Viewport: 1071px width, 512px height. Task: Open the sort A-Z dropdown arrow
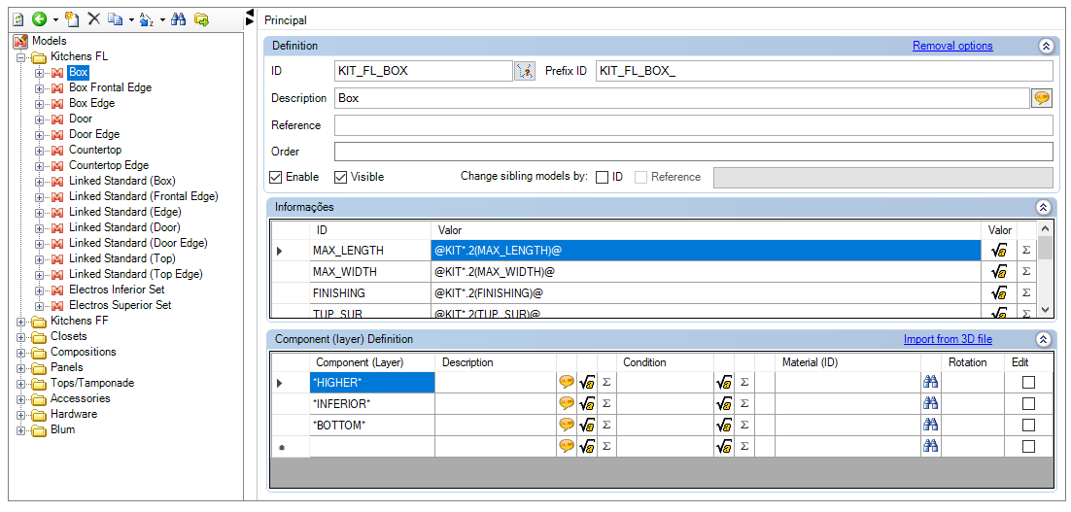162,20
